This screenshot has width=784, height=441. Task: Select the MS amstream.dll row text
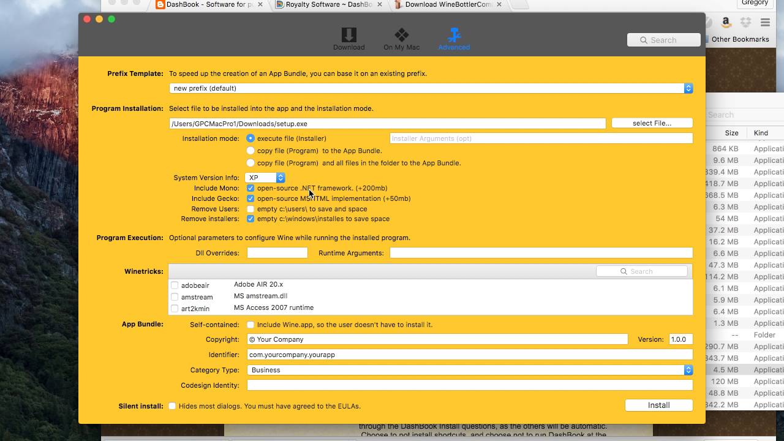pyautogui.click(x=260, y=296)
